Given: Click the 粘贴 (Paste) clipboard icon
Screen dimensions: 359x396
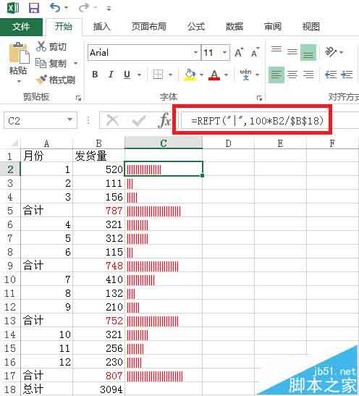Looking at the screenshot, I should (19, 53).
